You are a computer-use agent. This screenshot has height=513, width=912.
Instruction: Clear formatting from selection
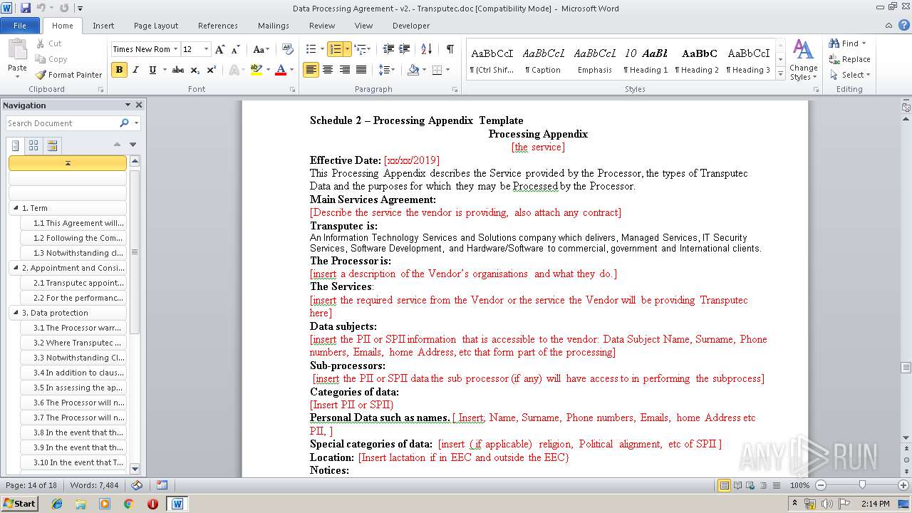click(288, 49)
